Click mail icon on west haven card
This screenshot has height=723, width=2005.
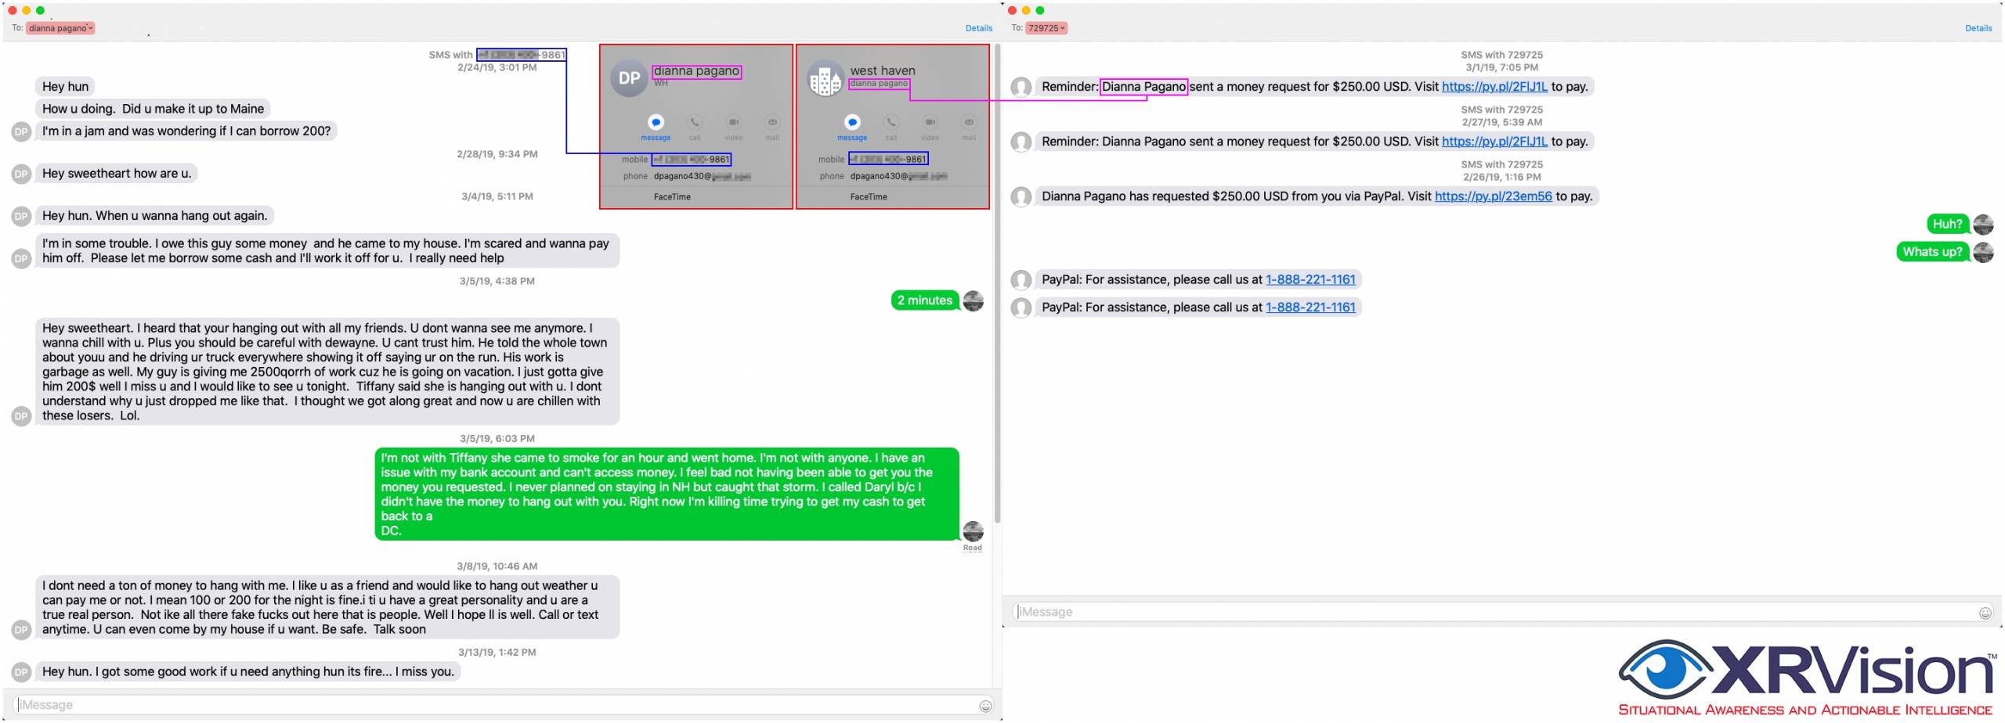point(969,123)
